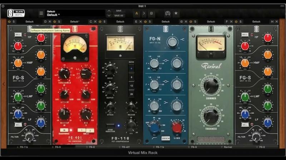Viewport: 286px width, 160px height.
Task: Click the Revival THICKNESS knob
Action: tap(211, 117)
